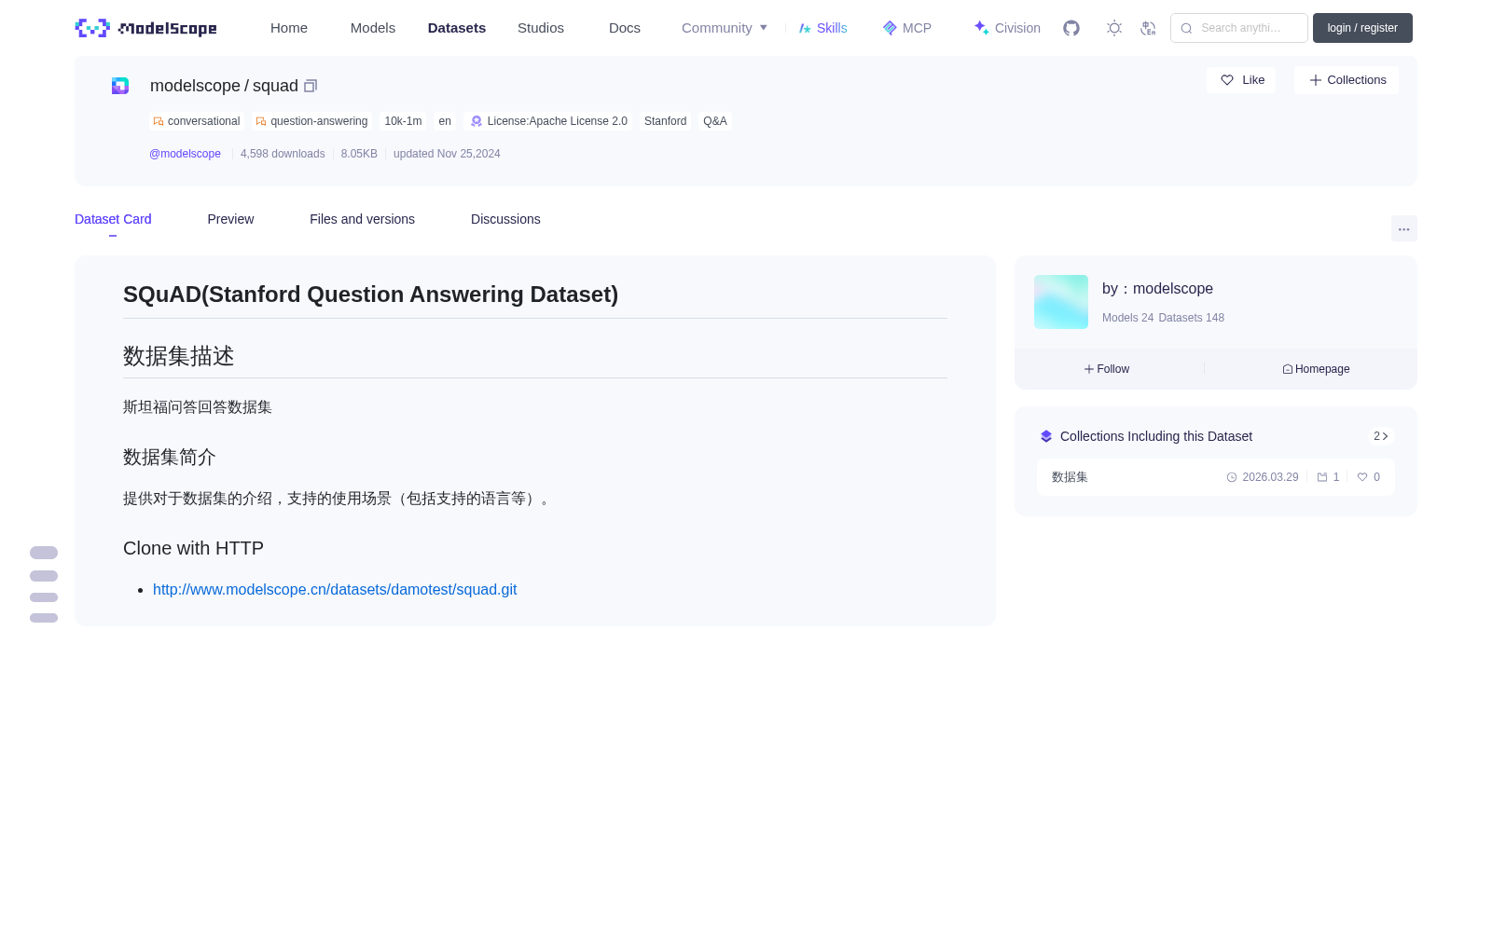The image size is (1492, 932).
Task: Click the folder count icon in collection row
Action: point(1322,477)
